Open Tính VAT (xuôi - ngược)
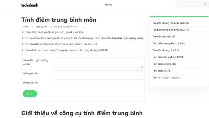The image size is (209, 118). pyautogui.click(x=166, y=78)
